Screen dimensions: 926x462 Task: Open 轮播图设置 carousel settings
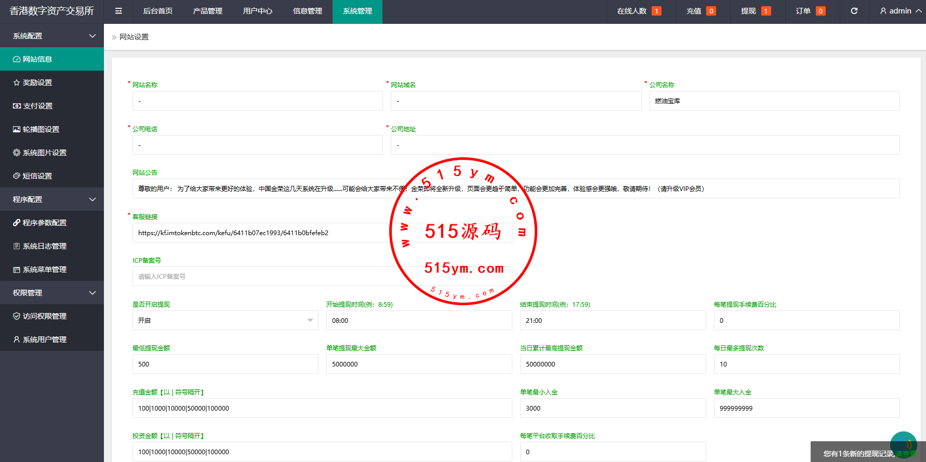coord(41,129)
